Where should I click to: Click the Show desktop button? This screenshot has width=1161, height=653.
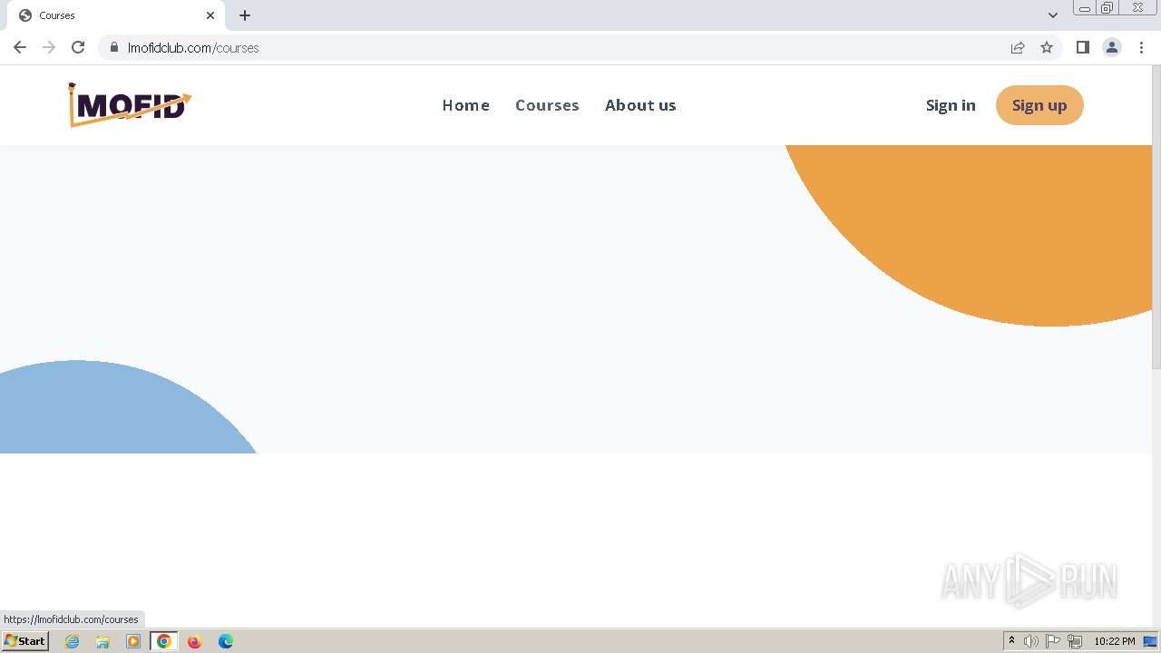1150,641
